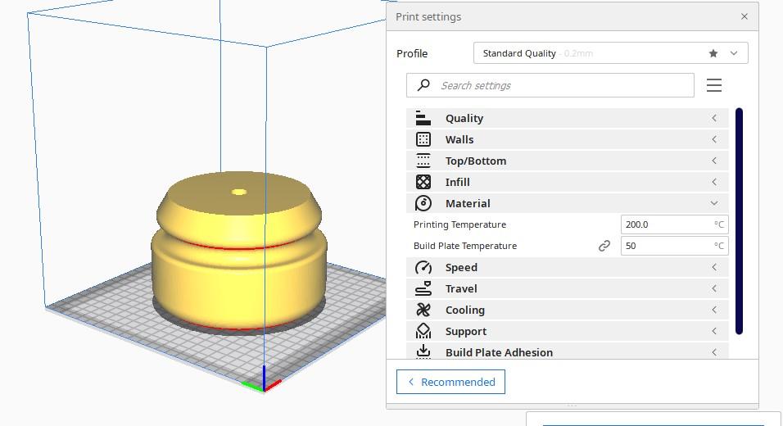Viewport: 783px width, 426px height.
Task: Click the Travel section label
Action: pyautogui.click(x=461, y=288)
